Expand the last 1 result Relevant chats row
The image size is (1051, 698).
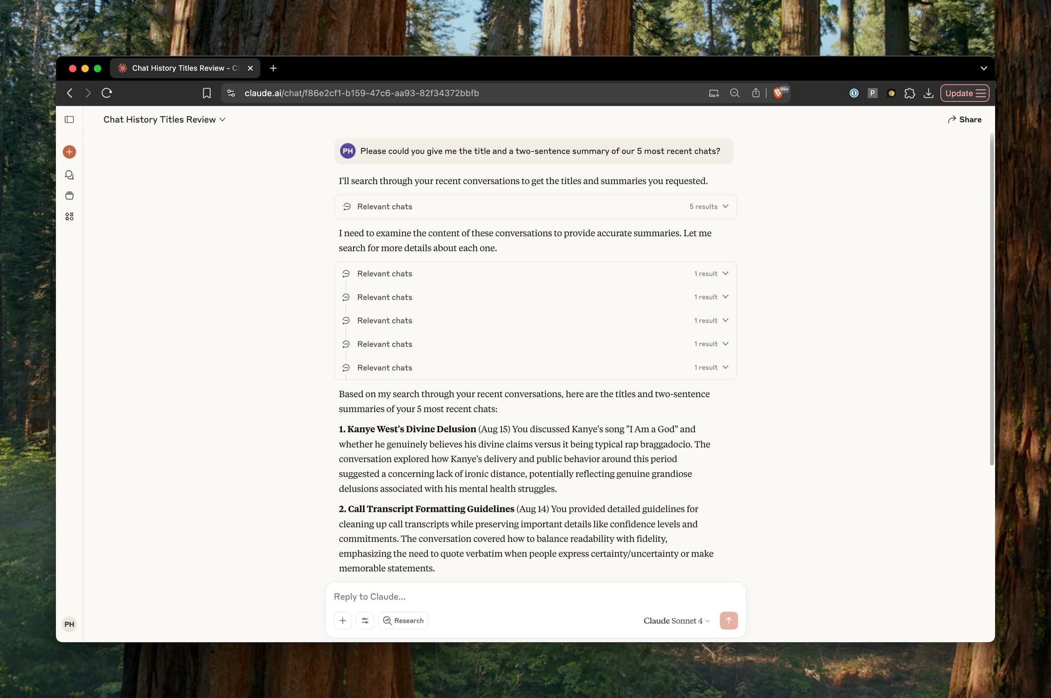click(535, 367)
